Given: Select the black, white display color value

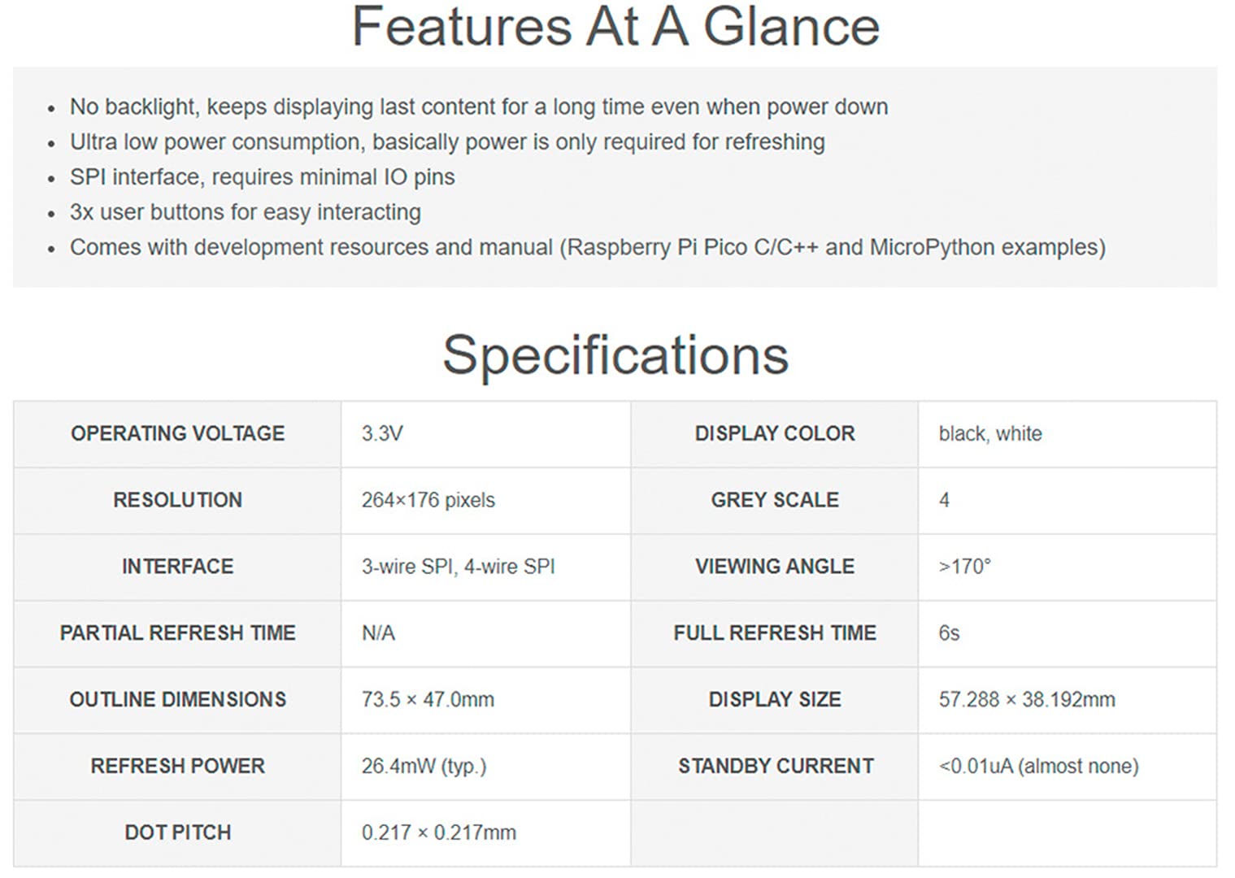Looking at the screenshot, I should click(x=990, y=433).
